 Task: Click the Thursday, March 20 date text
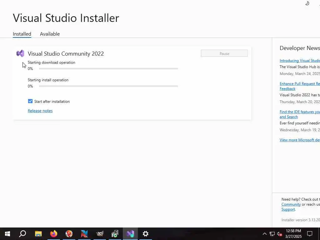pyautogui.click(x=300, y=102)
